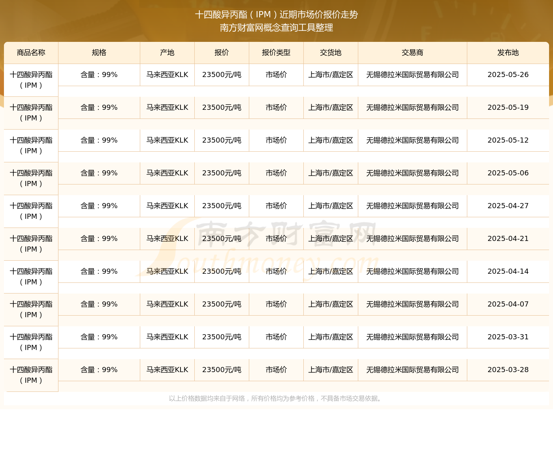This screenshot has width=553, height=476.
Task: Click product name in 2025-03-28 row
Action: tap(31, 375)
